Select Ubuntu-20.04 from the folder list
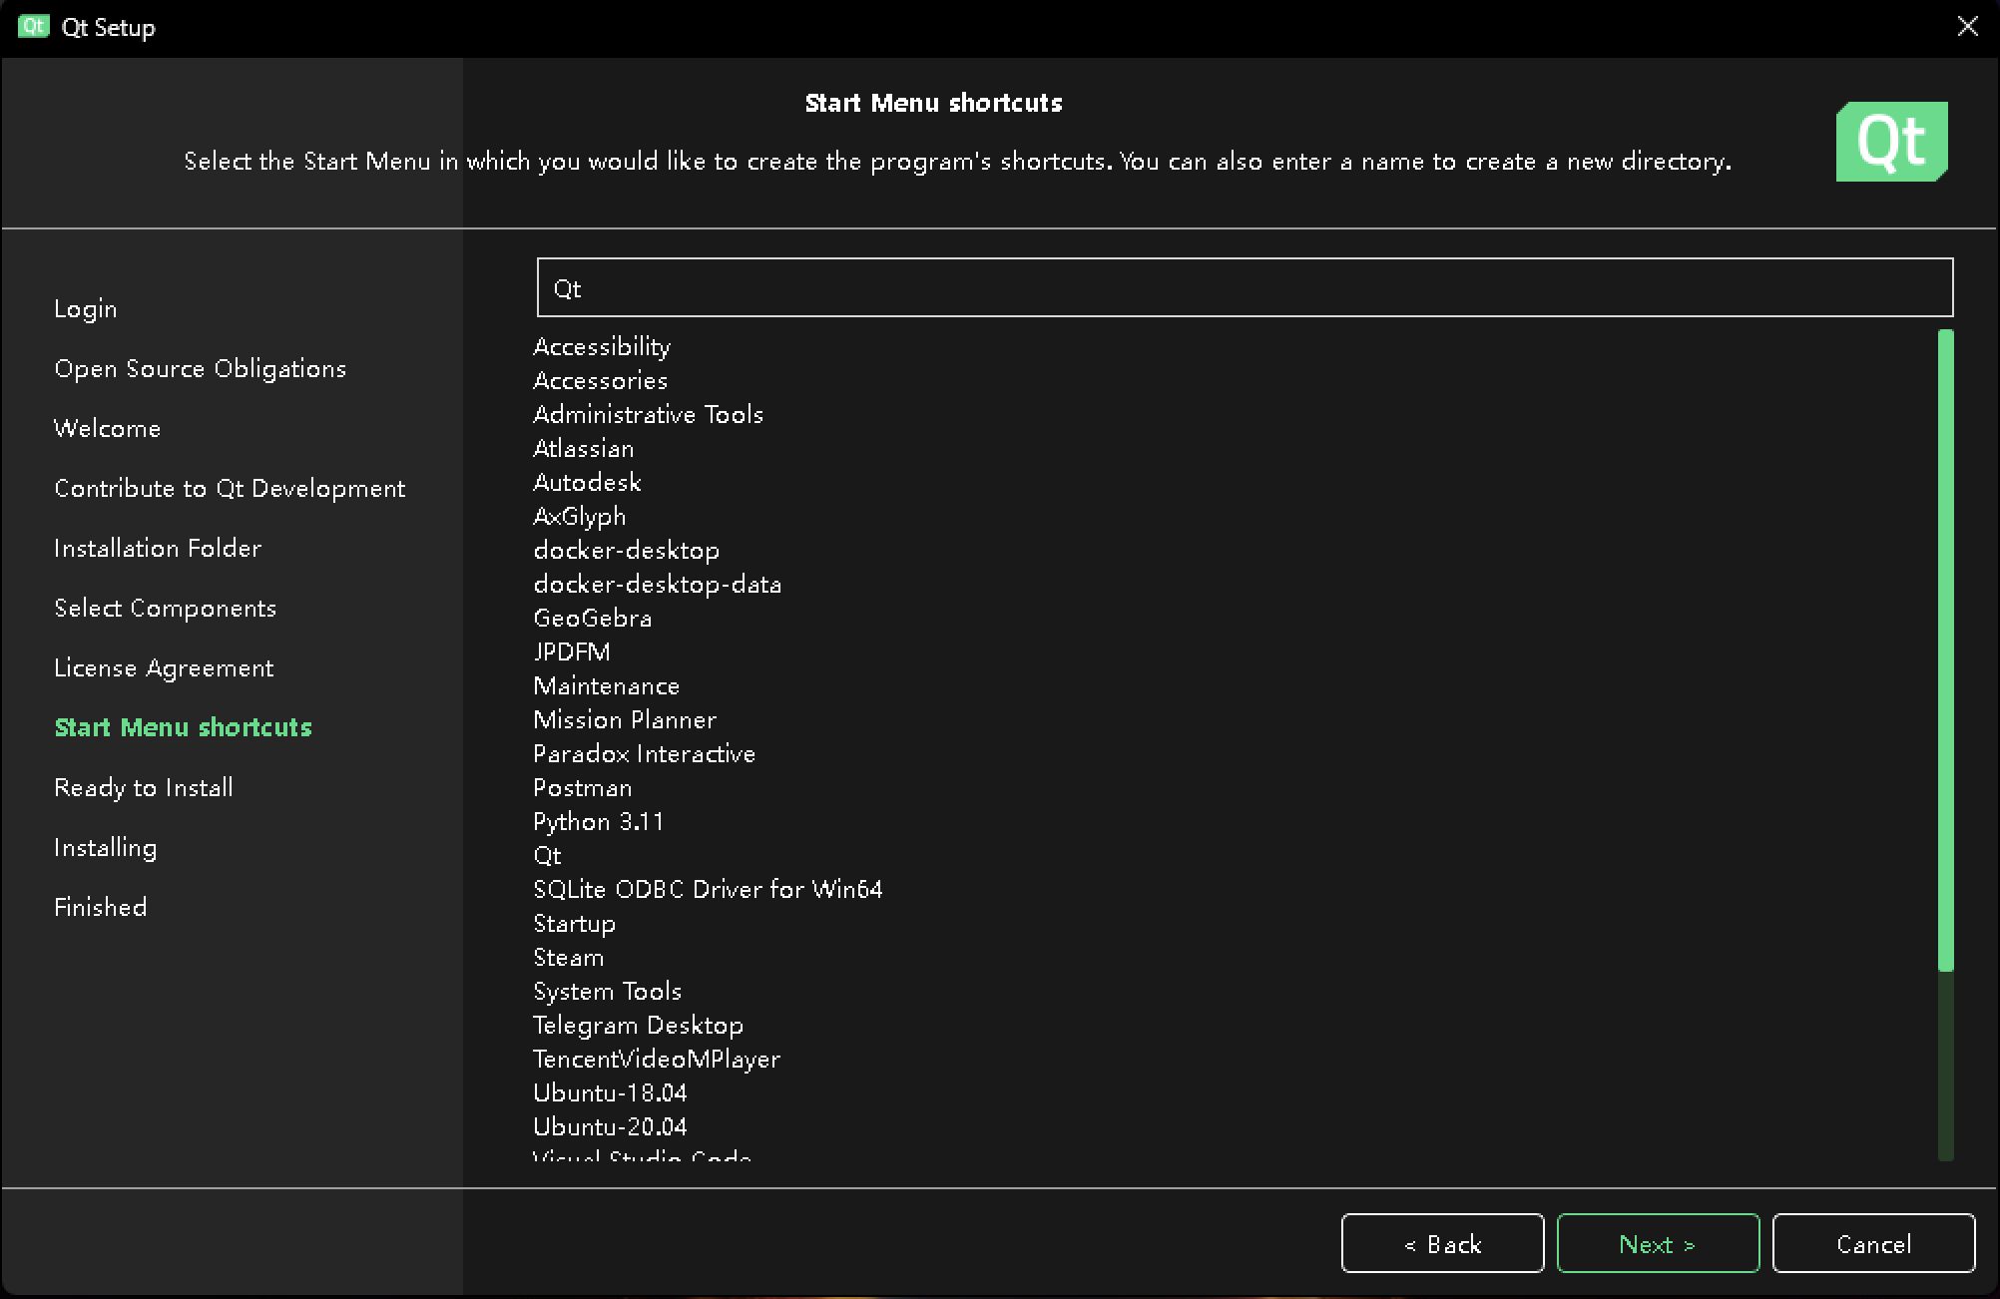 (x=609, y=1126)
